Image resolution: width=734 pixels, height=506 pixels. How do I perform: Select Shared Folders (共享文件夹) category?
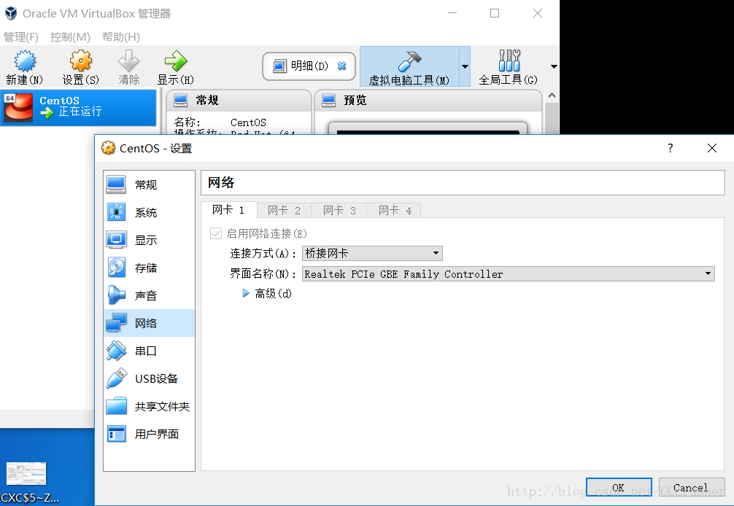pos(149,406)
